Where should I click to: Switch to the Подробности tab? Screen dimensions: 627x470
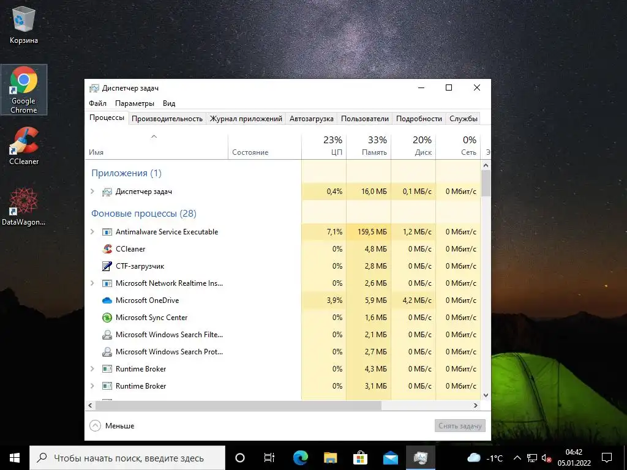(x=419, y=119)
